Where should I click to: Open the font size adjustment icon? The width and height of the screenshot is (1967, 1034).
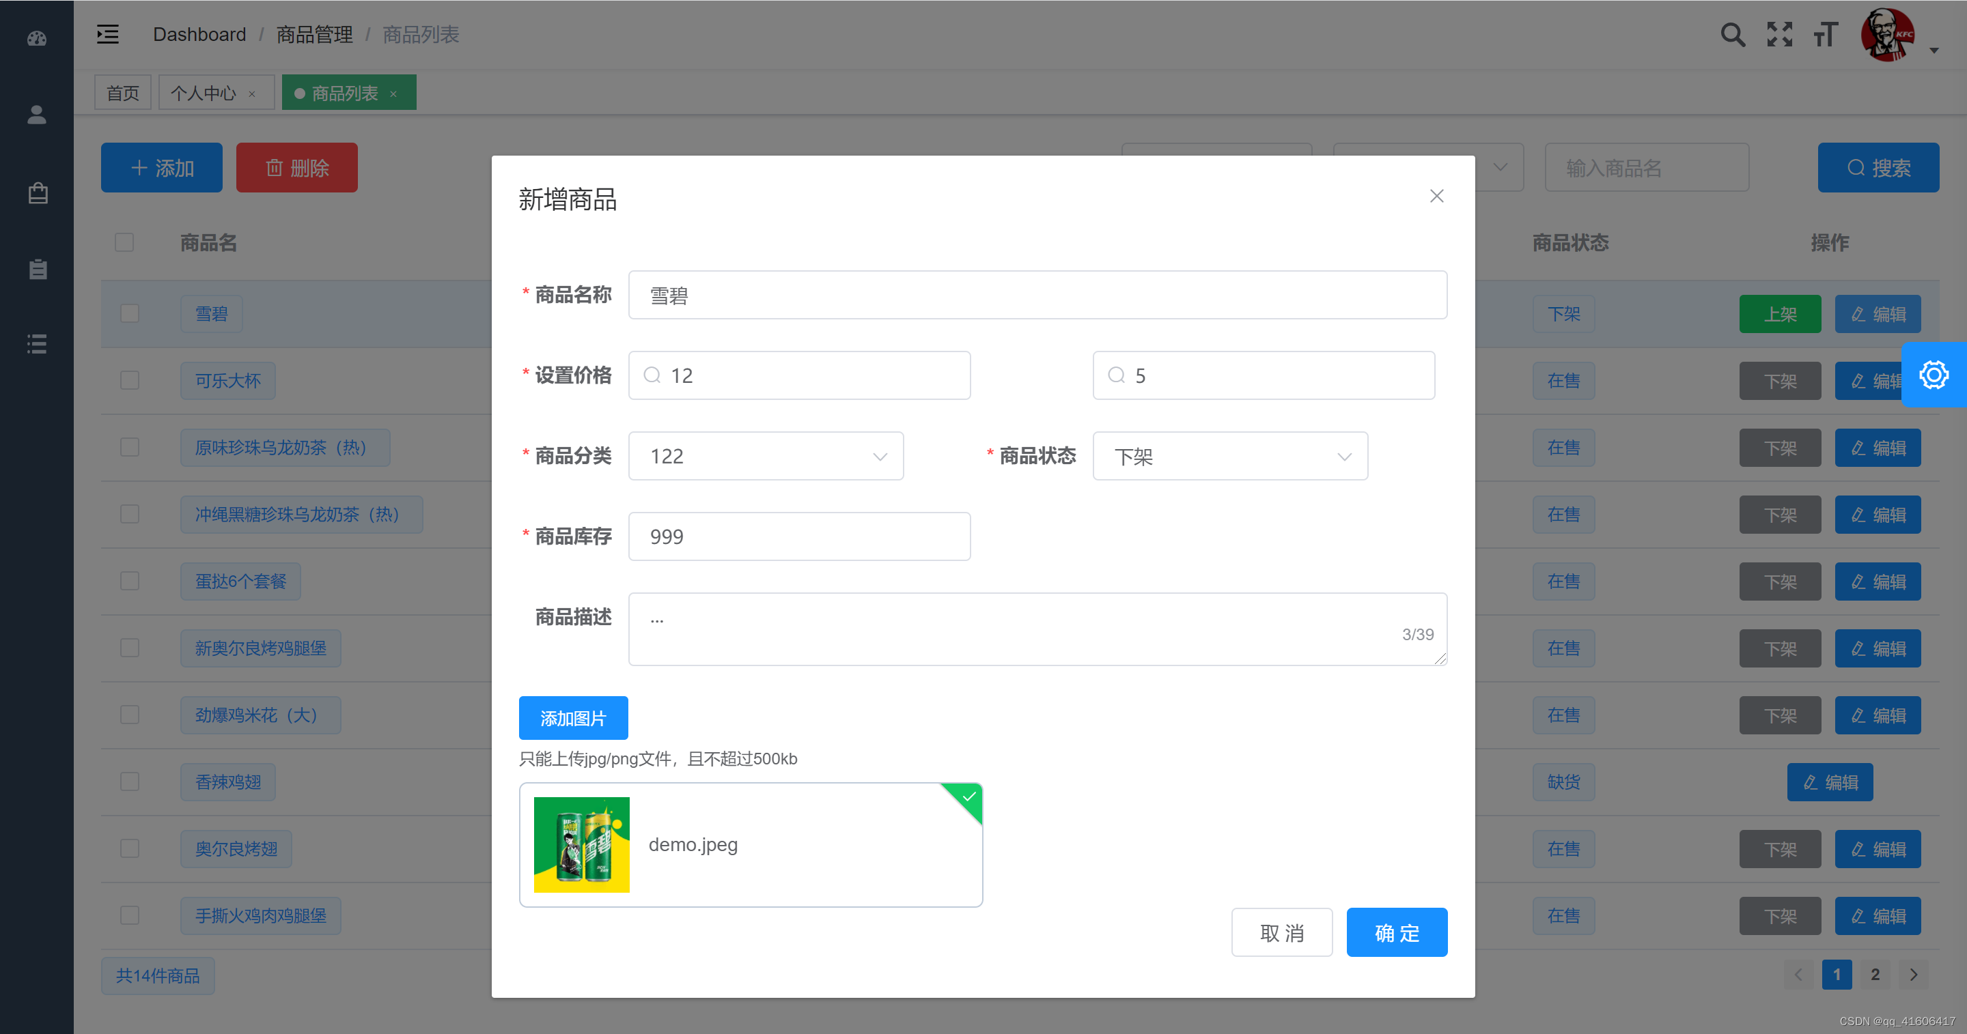point(1825,33)
